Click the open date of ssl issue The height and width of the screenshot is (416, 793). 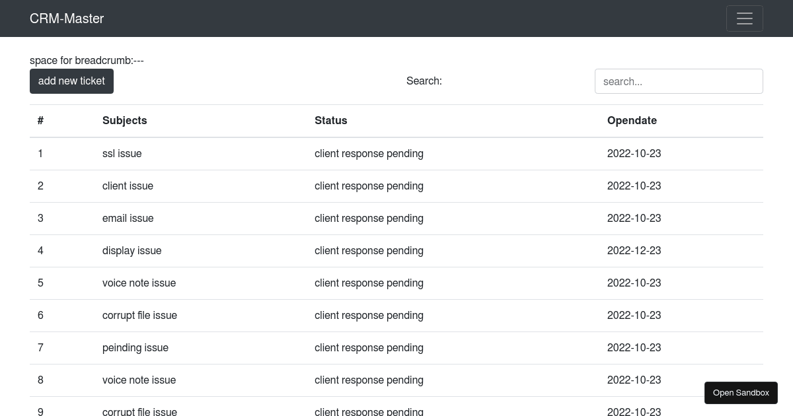point(634,154)
